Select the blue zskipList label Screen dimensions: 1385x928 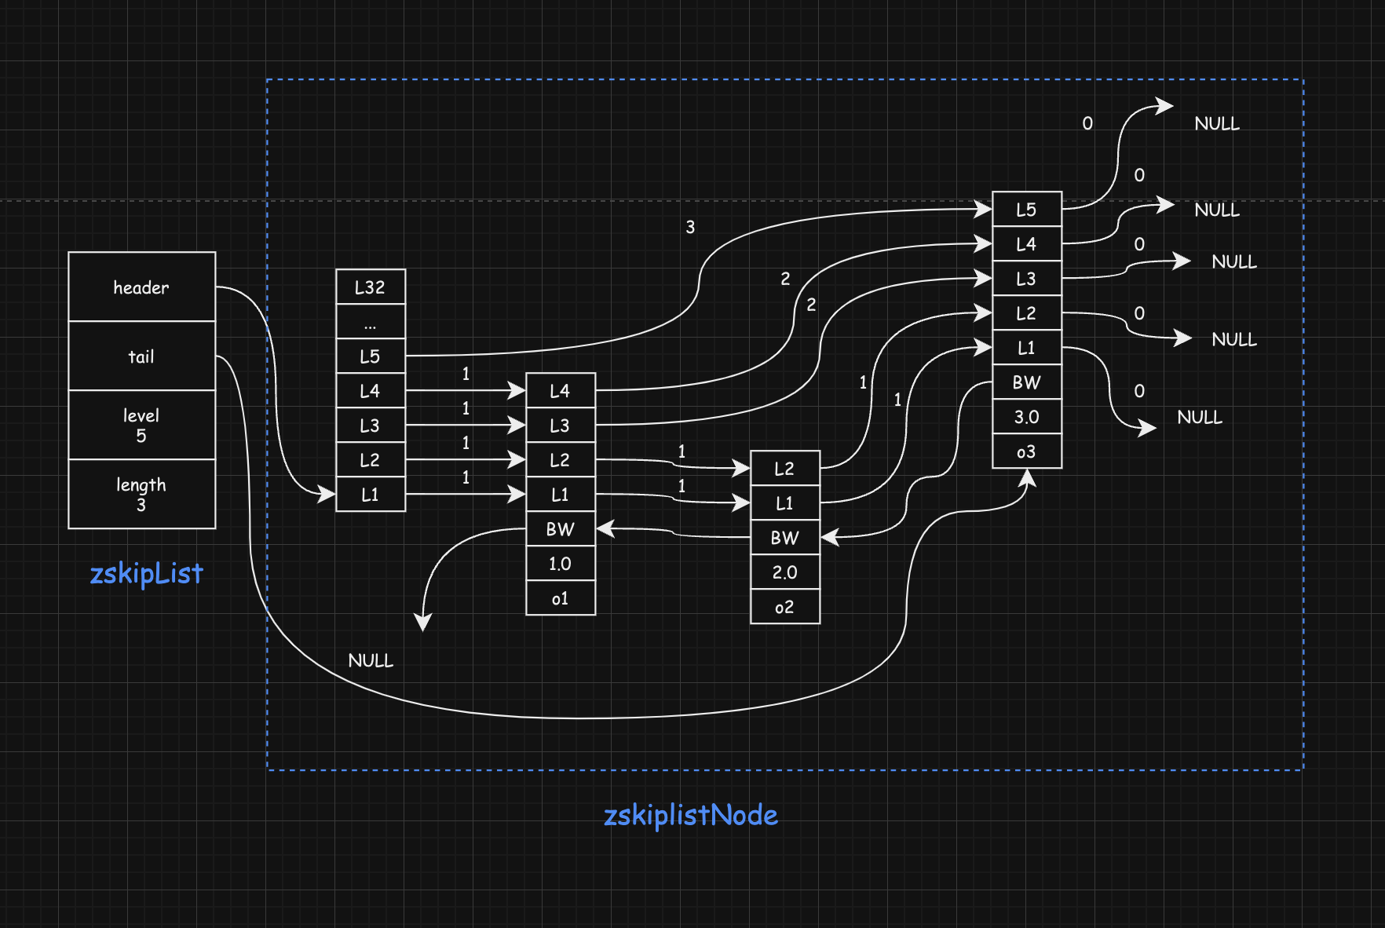(x=146, y=574)
